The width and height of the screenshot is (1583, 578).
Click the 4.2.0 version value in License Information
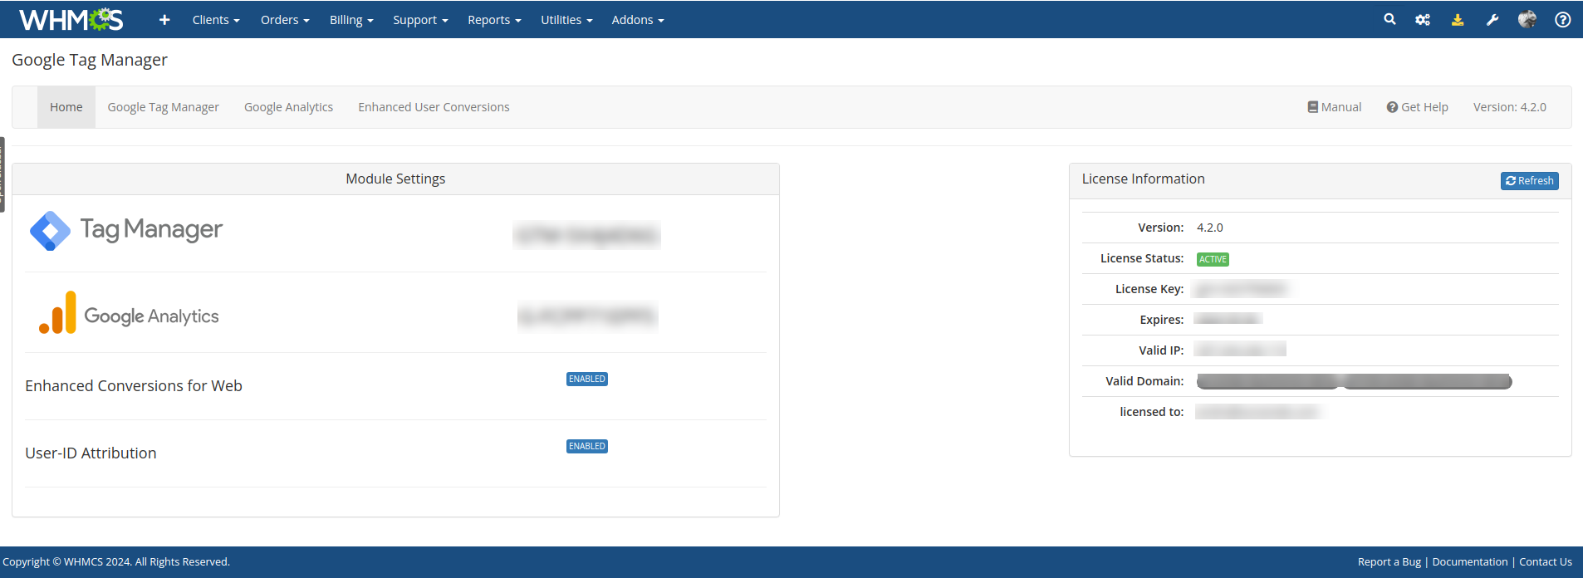[1210, 228]
